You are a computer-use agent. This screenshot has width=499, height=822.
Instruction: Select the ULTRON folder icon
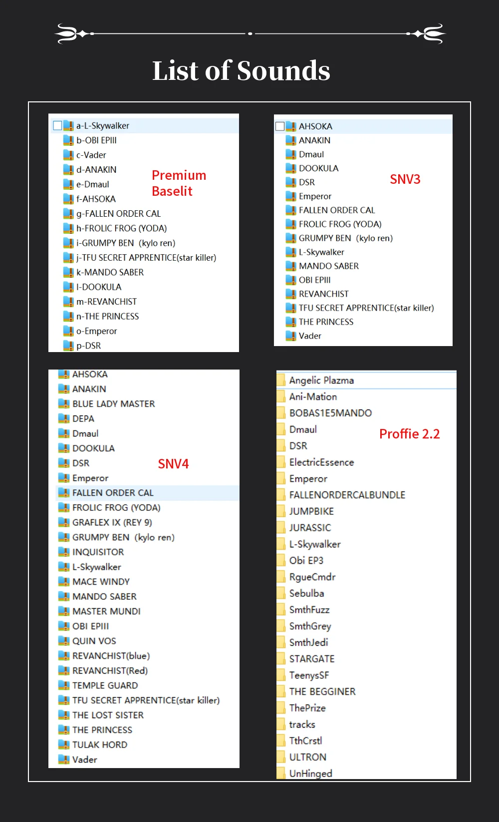[x=281, y=757]
